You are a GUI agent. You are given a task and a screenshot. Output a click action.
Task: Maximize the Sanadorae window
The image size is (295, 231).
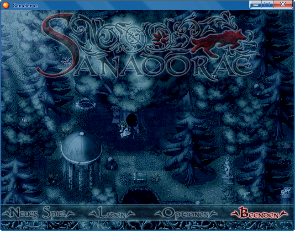click(267, 4)
